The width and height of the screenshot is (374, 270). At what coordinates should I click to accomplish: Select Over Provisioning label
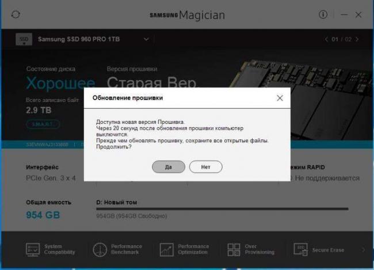click(259, 249)
